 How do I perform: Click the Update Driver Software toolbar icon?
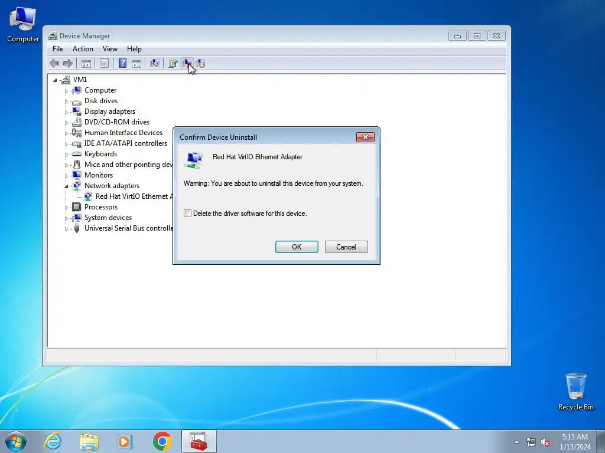[x=173, y=64]
